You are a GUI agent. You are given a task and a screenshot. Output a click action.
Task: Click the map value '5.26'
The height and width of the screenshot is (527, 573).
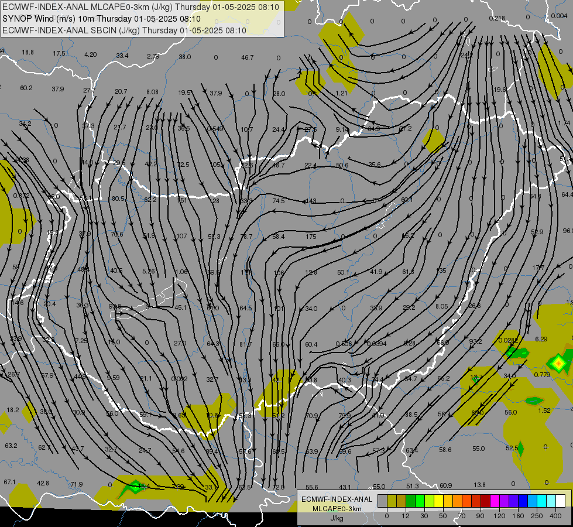(x=148, y=271)
